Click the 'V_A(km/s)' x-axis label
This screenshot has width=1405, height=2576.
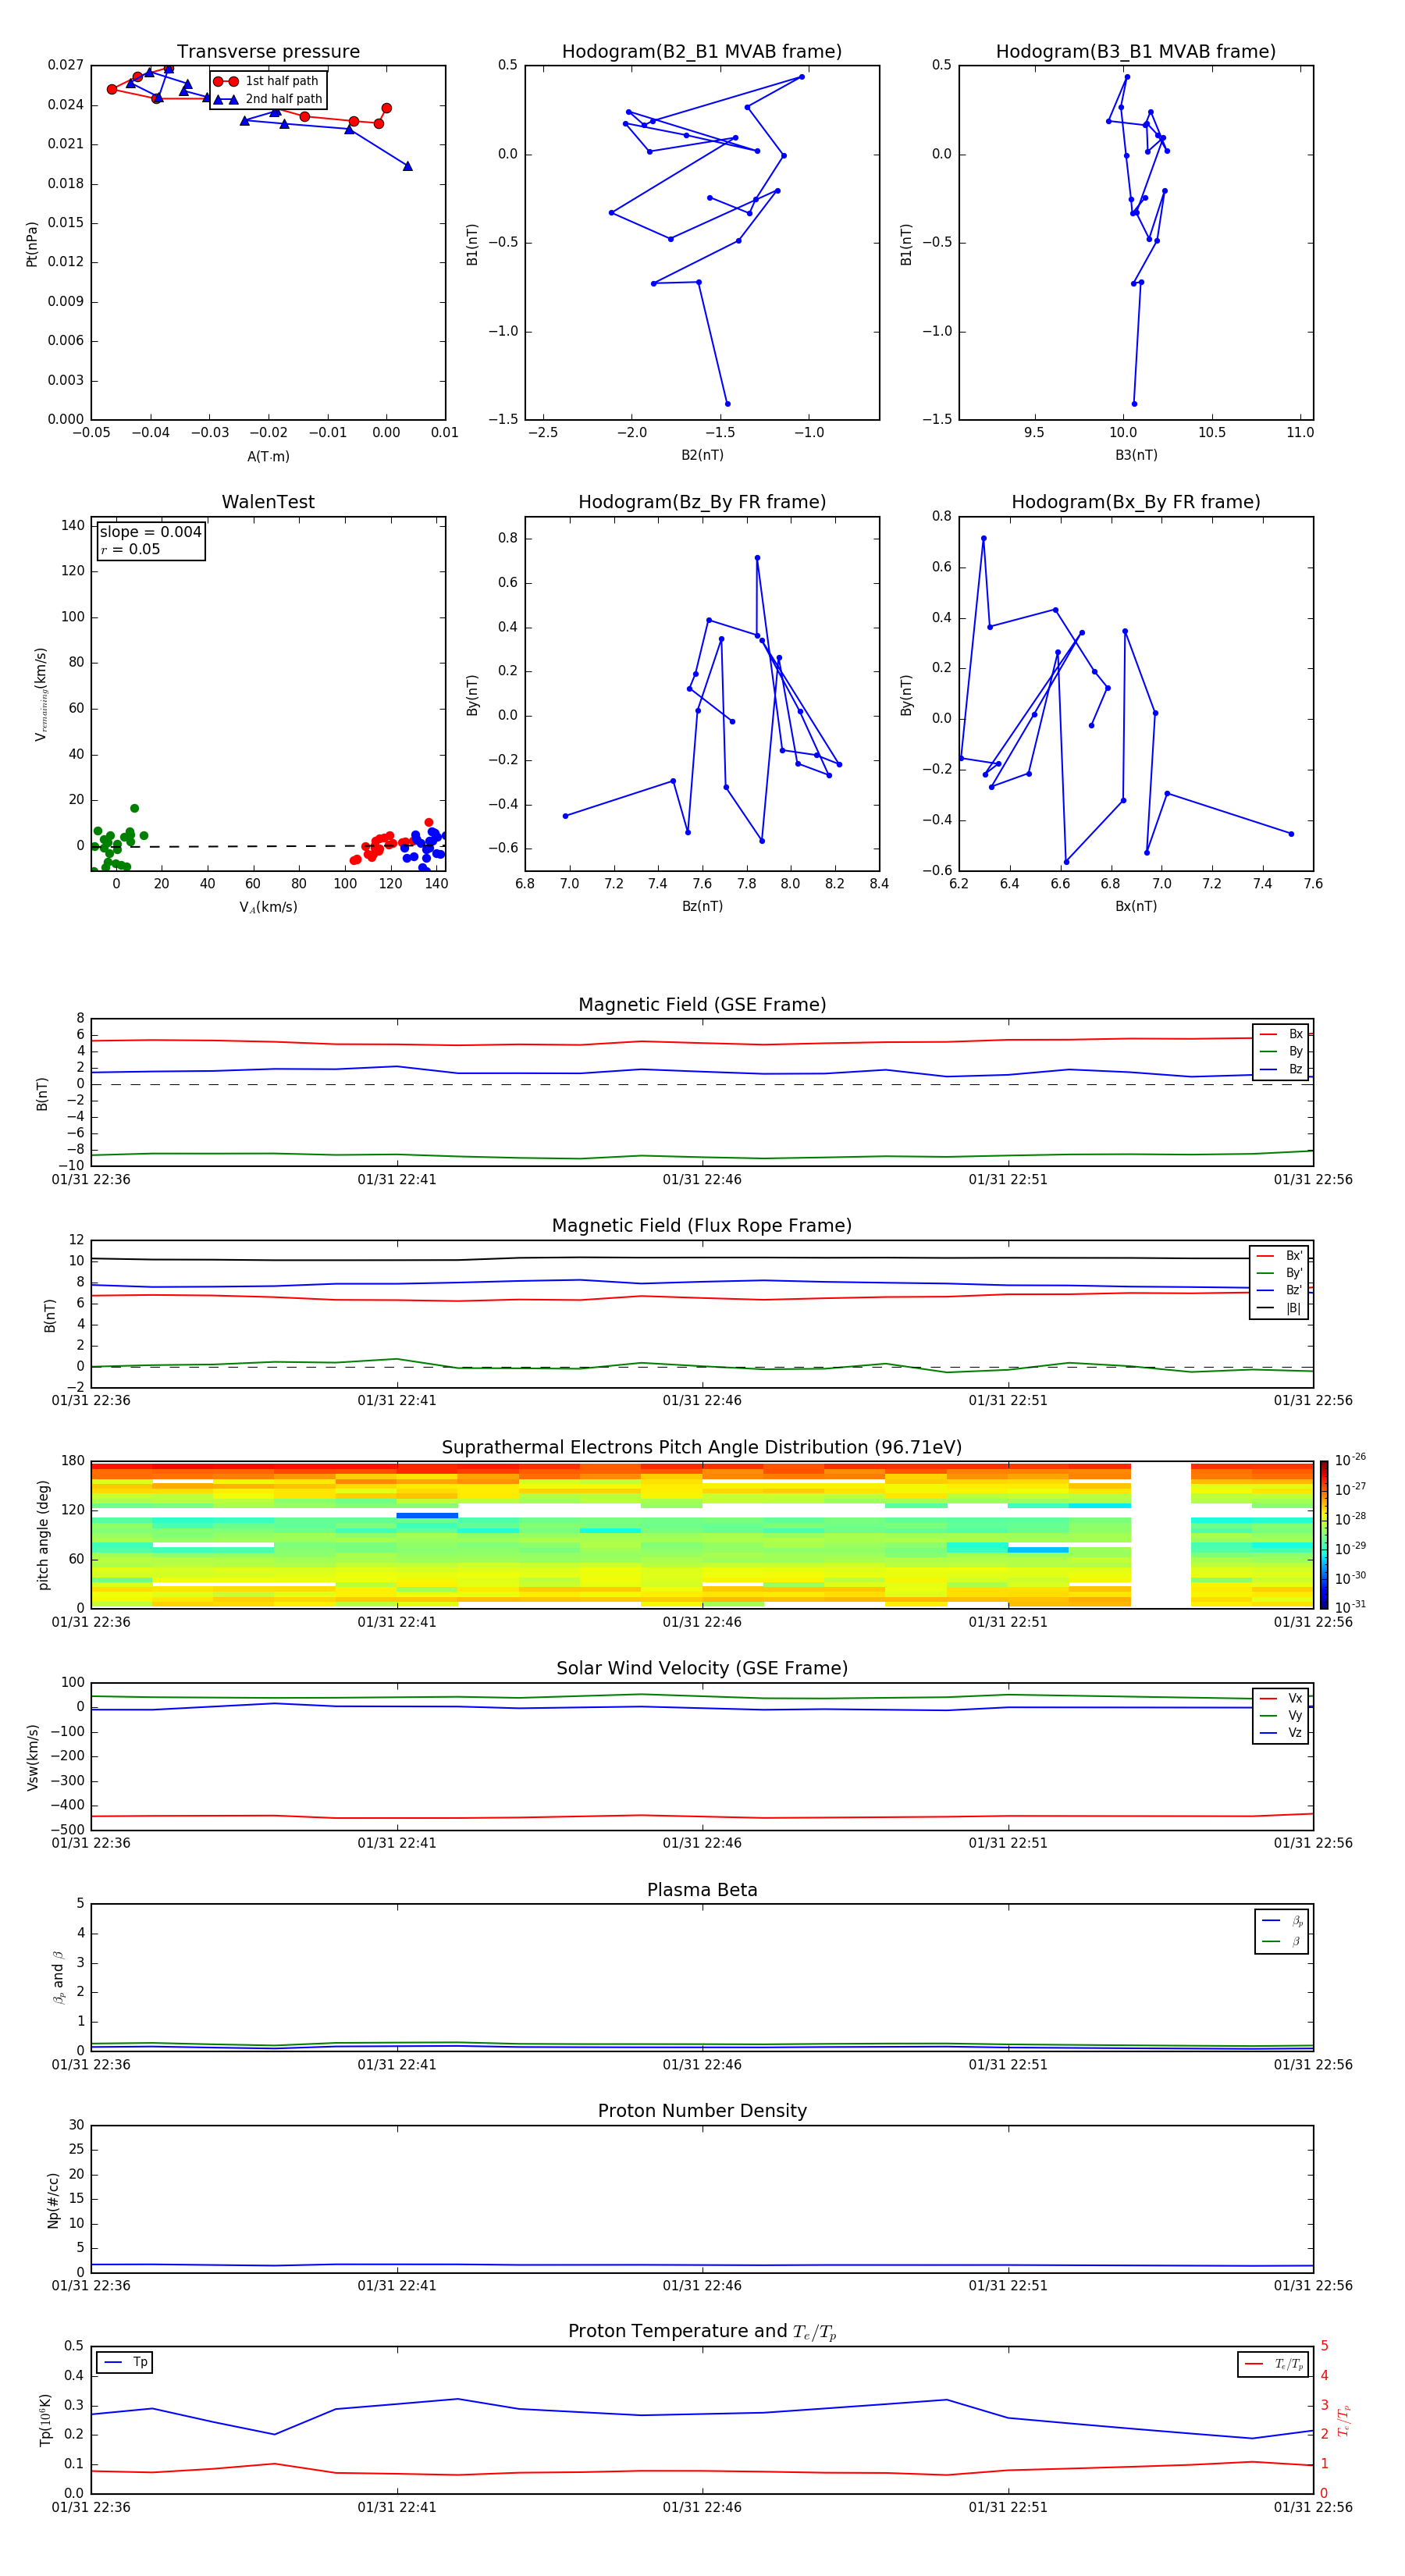click(x=268, y=907)
